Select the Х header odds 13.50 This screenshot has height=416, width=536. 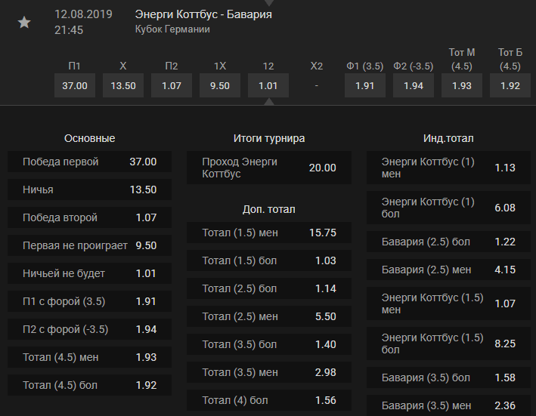click(123, 85)
